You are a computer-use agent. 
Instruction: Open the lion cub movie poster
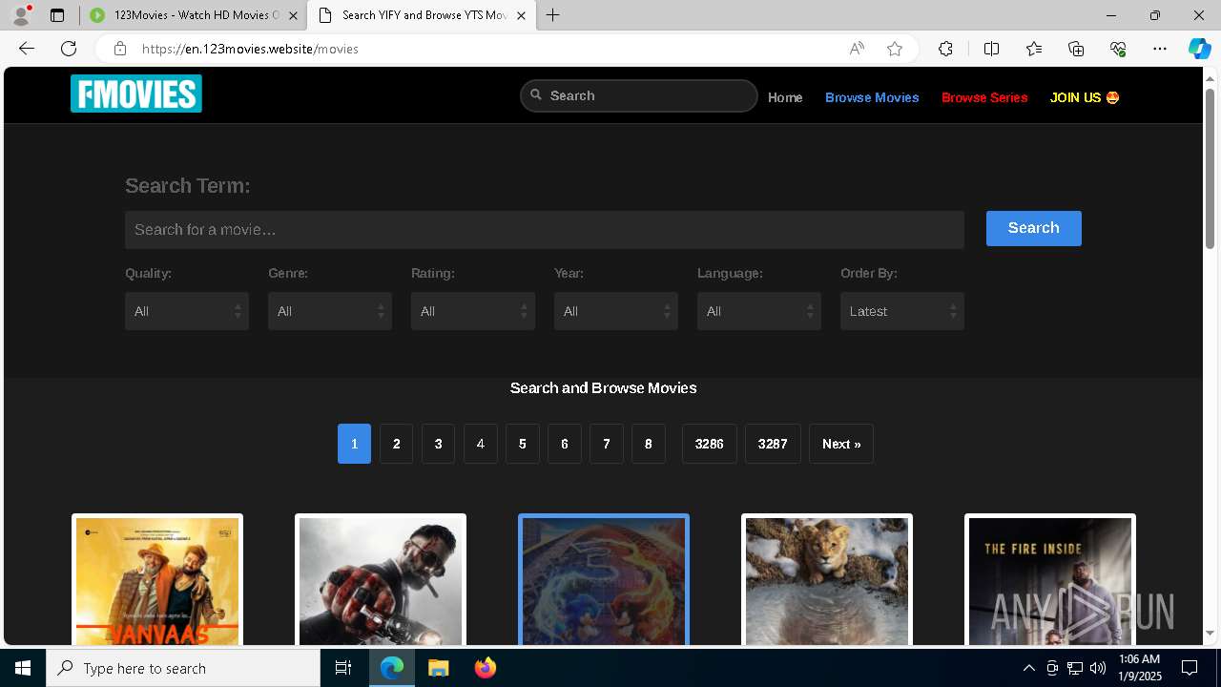827,580
